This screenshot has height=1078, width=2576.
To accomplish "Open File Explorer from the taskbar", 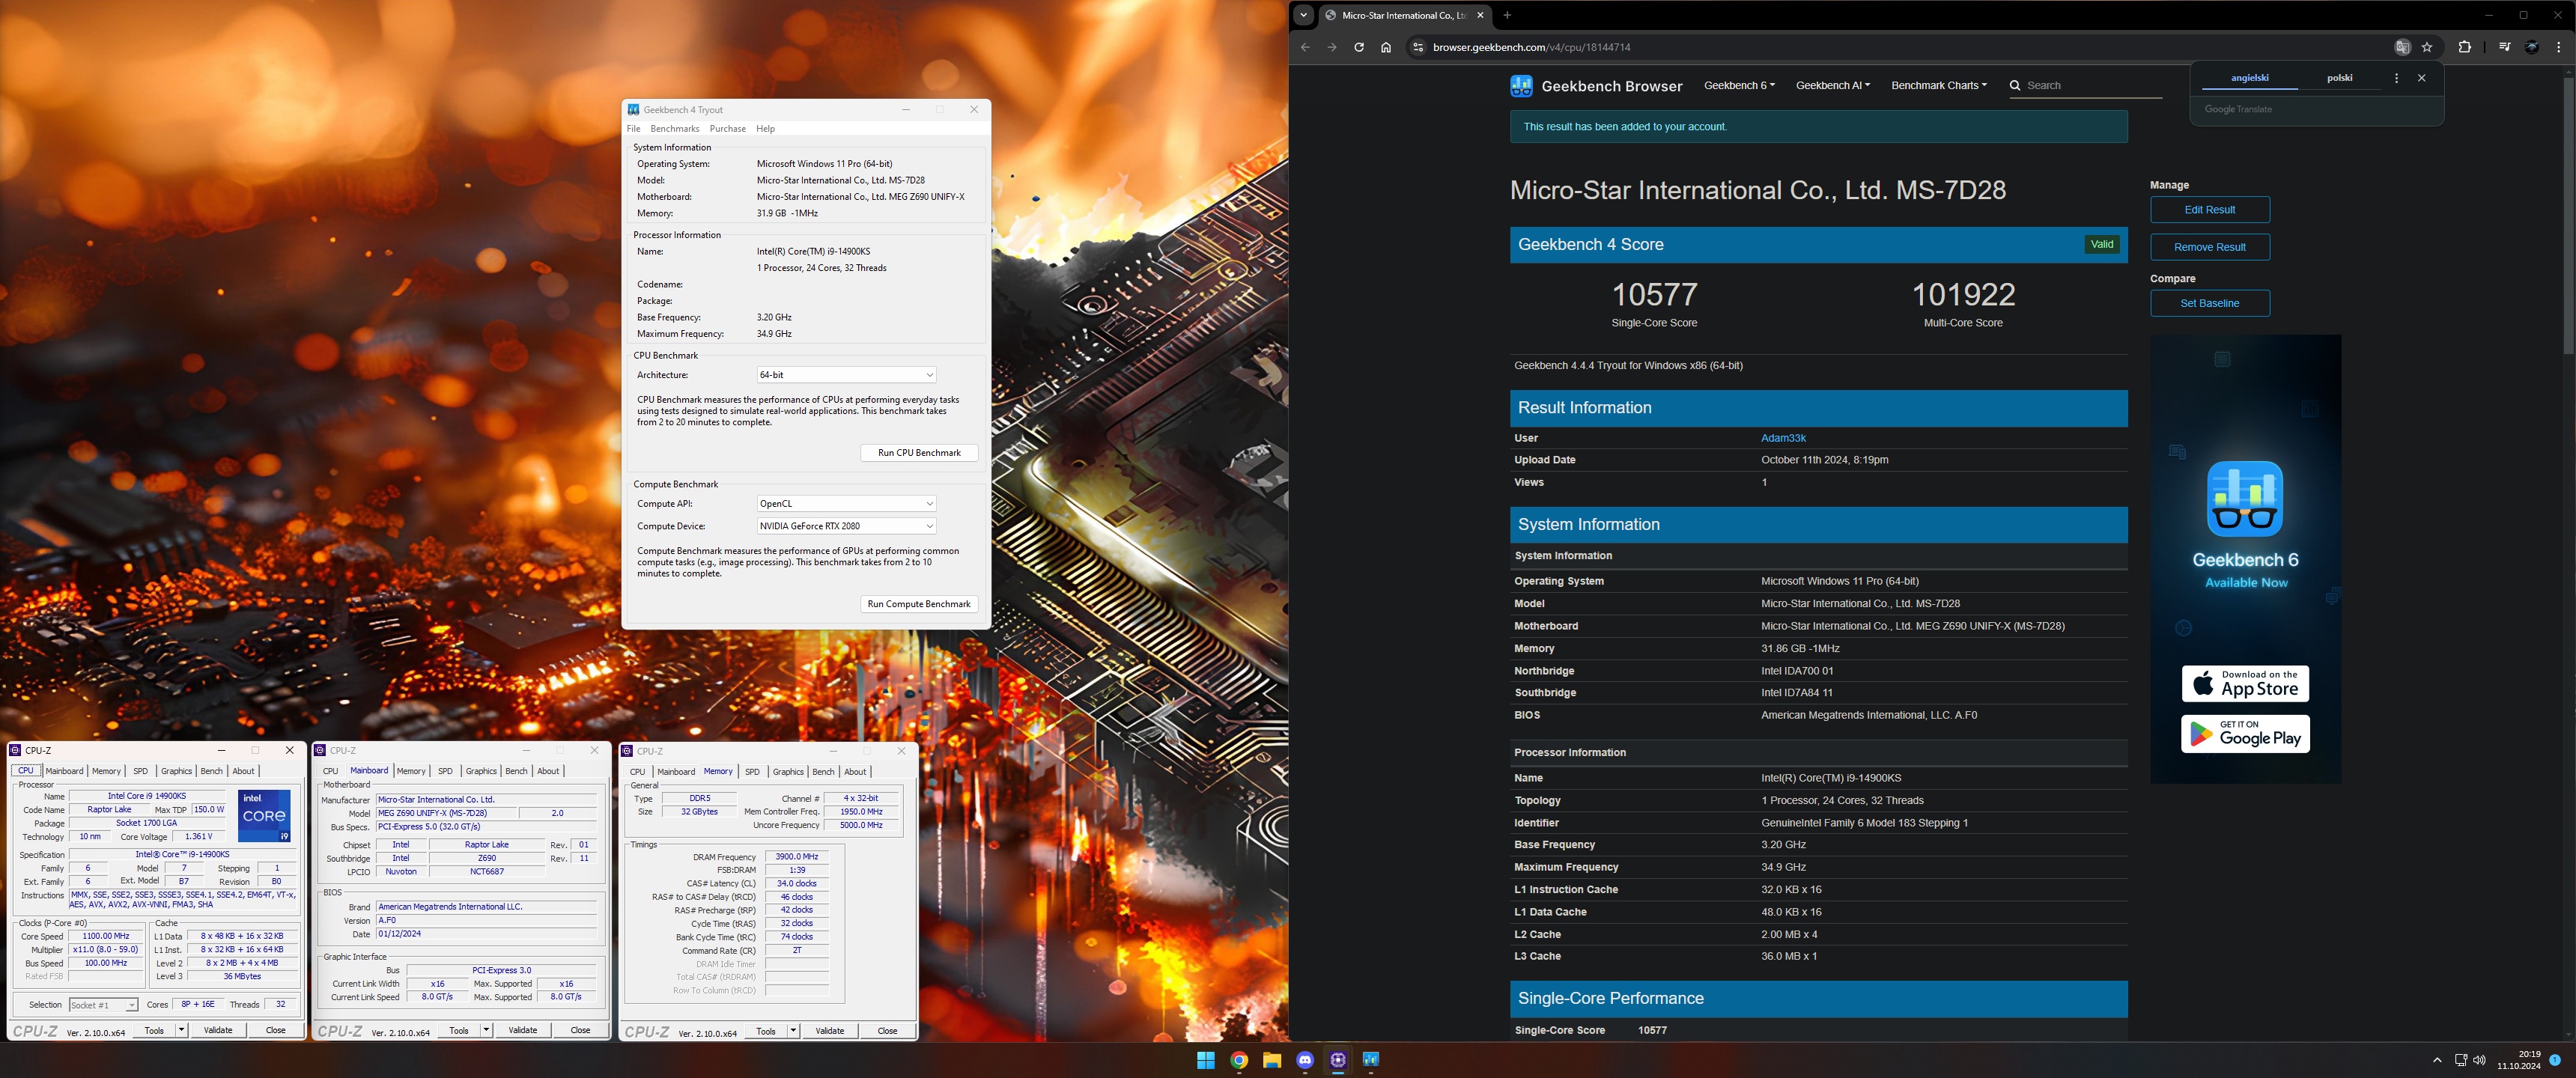I will tap(1272, 1060).
